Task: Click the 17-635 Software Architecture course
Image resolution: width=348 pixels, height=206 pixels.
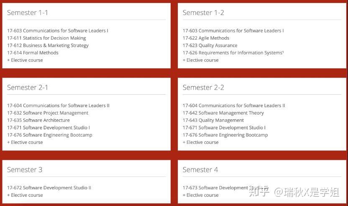Action: tap(38, 121)
